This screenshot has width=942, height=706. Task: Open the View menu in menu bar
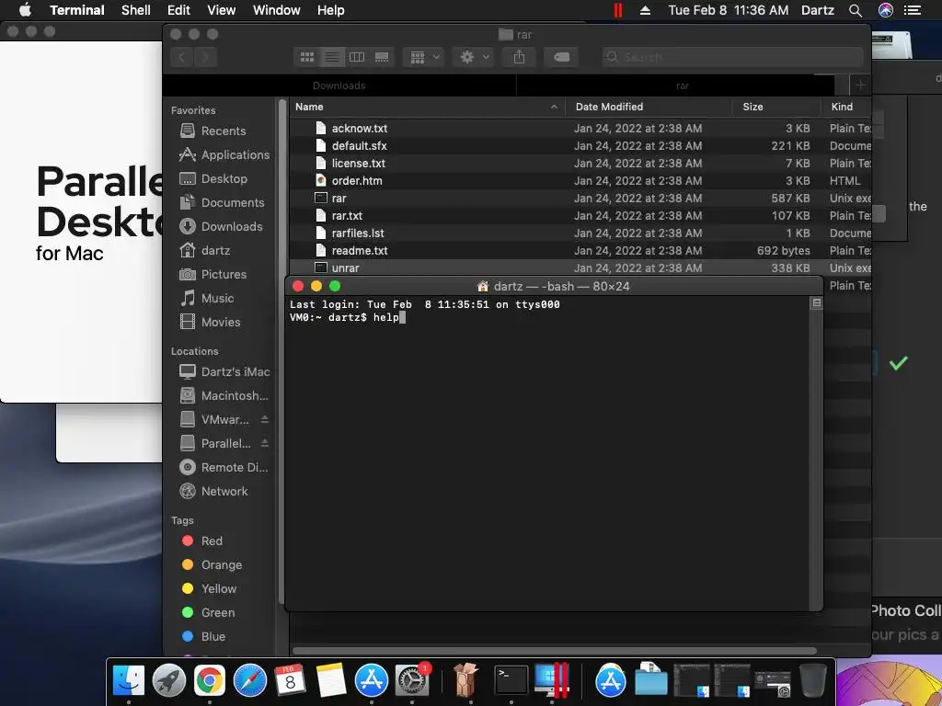click(221, 10)
